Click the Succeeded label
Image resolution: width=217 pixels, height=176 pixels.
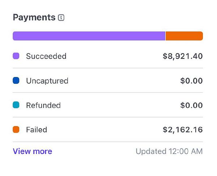pos(46,56)
